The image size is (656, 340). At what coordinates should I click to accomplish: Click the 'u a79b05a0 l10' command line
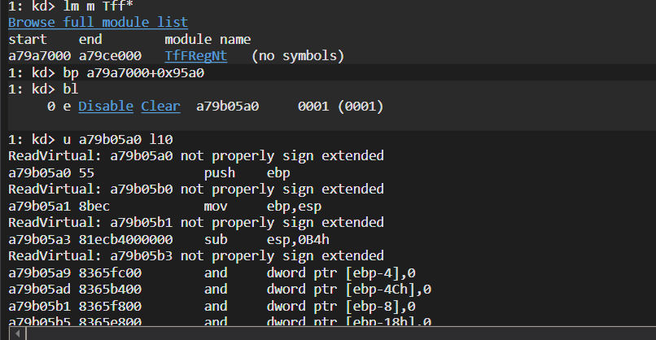tap(90, 139)
